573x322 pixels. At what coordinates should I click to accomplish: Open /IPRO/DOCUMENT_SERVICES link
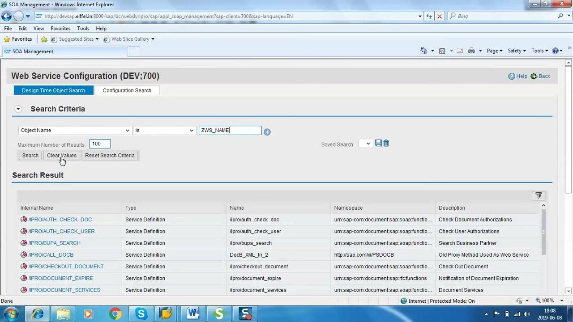[64, 290]
